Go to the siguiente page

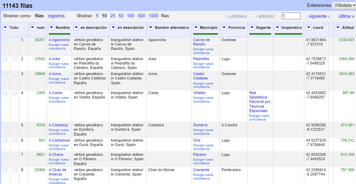click(319, 16)
